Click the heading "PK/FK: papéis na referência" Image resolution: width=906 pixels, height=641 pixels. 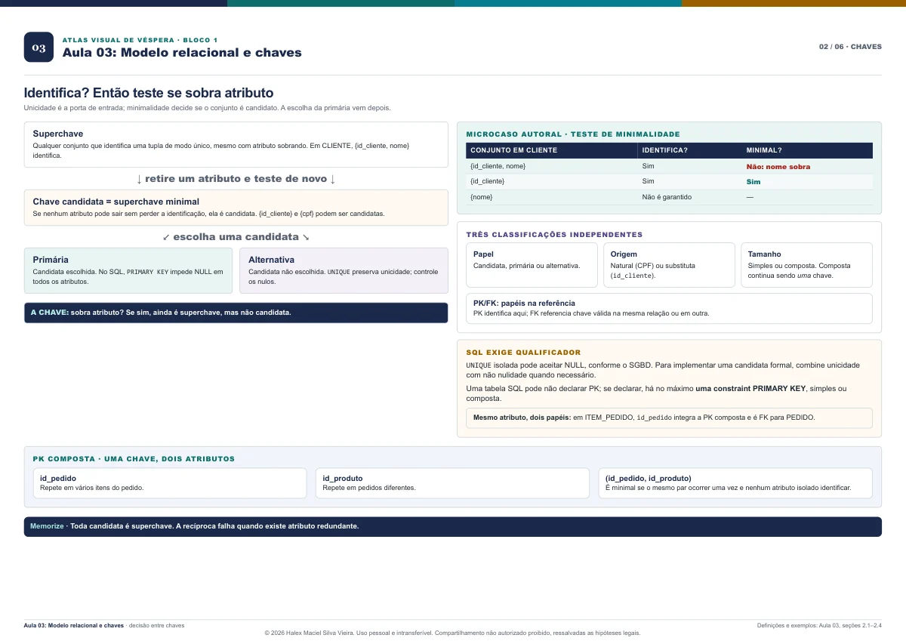coord(524,304)
